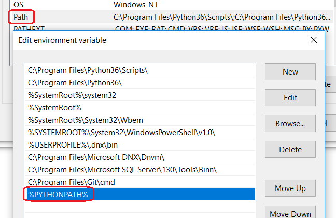The width and height of the screenshot is (336, 218).
Task: Close the Edit environment variable dialog
Action: 314,40
